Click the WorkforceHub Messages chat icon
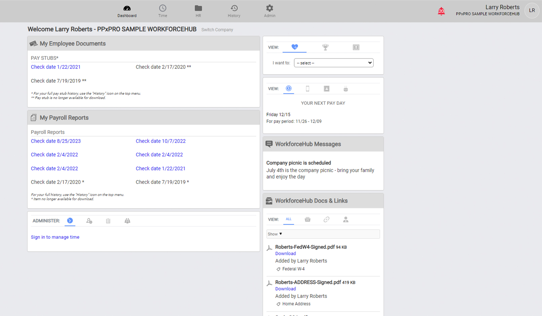Screen dimensions: 542x316 pos(269,144)
